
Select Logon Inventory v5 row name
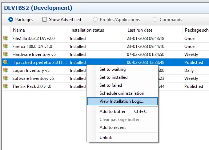click(x=31, y=70)
